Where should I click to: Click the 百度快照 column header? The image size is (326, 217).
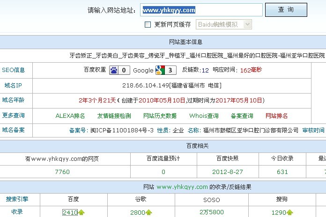[228, 159]
